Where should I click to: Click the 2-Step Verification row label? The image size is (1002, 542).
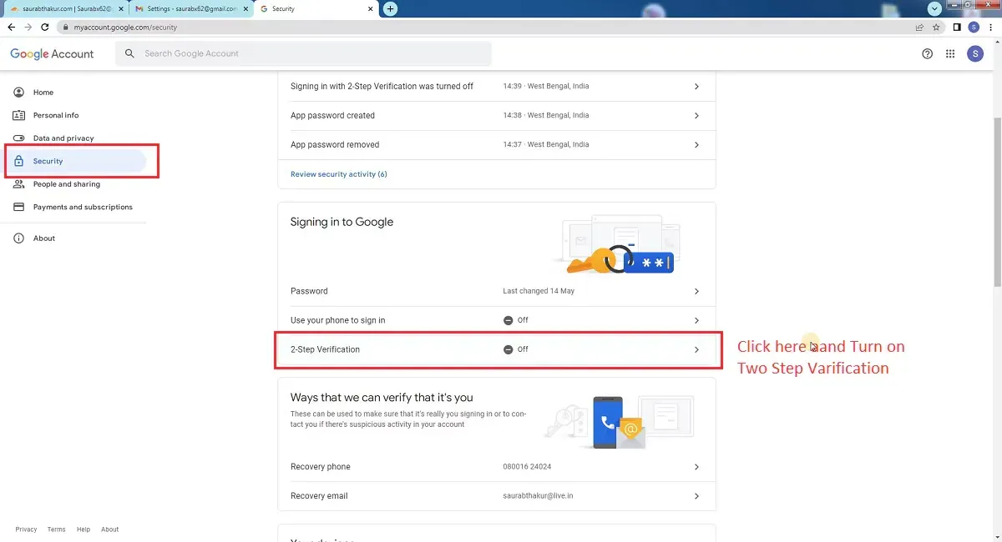pos(325,349)
